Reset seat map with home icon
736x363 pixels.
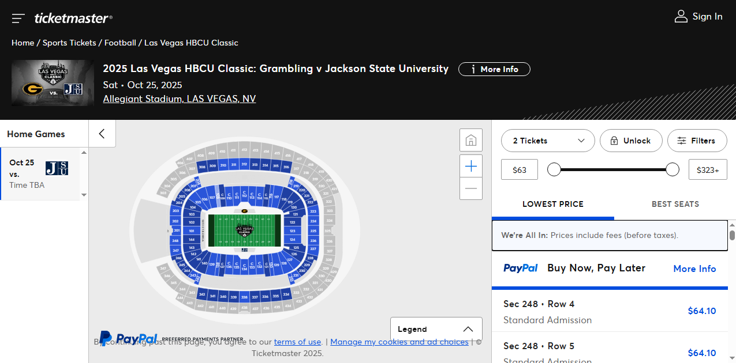click(470, 140)
